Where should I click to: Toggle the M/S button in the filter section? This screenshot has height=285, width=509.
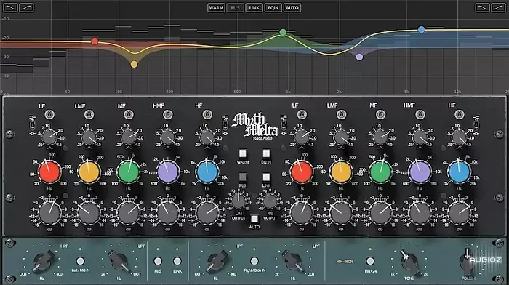(158, 261)
